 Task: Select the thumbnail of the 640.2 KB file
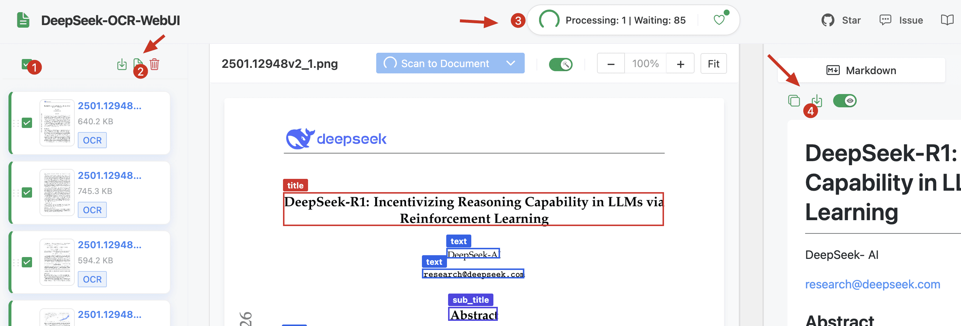(57, 123)
